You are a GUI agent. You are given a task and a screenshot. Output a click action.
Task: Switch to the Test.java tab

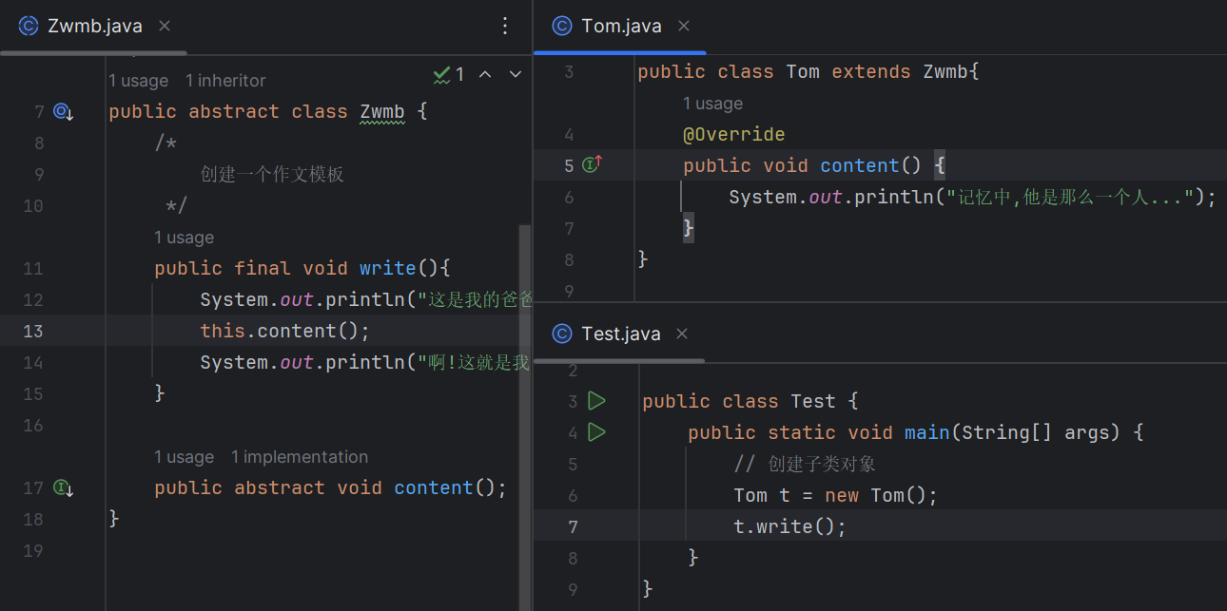point(620,334)
